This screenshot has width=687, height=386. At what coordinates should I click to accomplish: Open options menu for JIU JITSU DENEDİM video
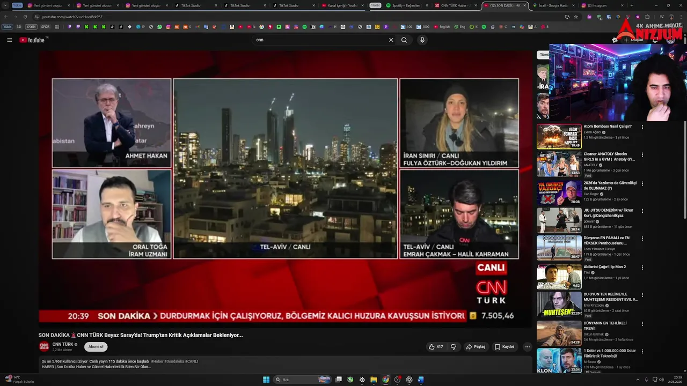click(x=642, y=211)
